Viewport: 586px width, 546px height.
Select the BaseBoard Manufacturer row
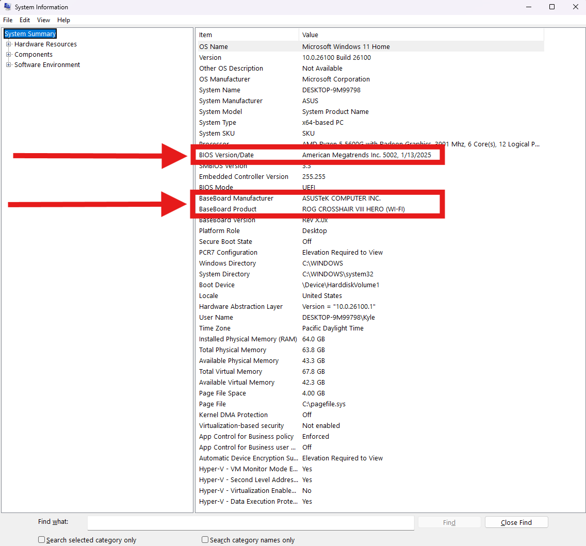[x=370, y=198]
